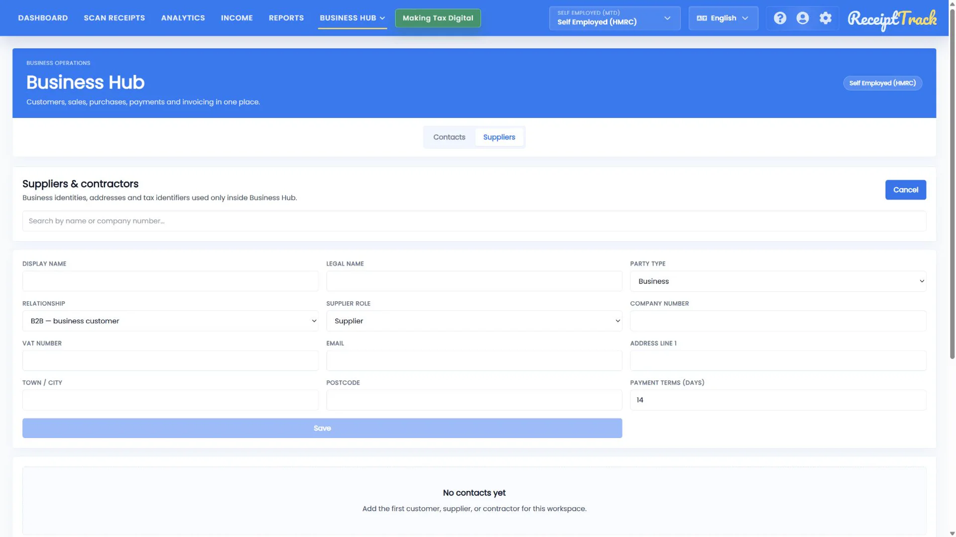Click the VAT Number field
The image size is (956, 537).
point(170,360)
